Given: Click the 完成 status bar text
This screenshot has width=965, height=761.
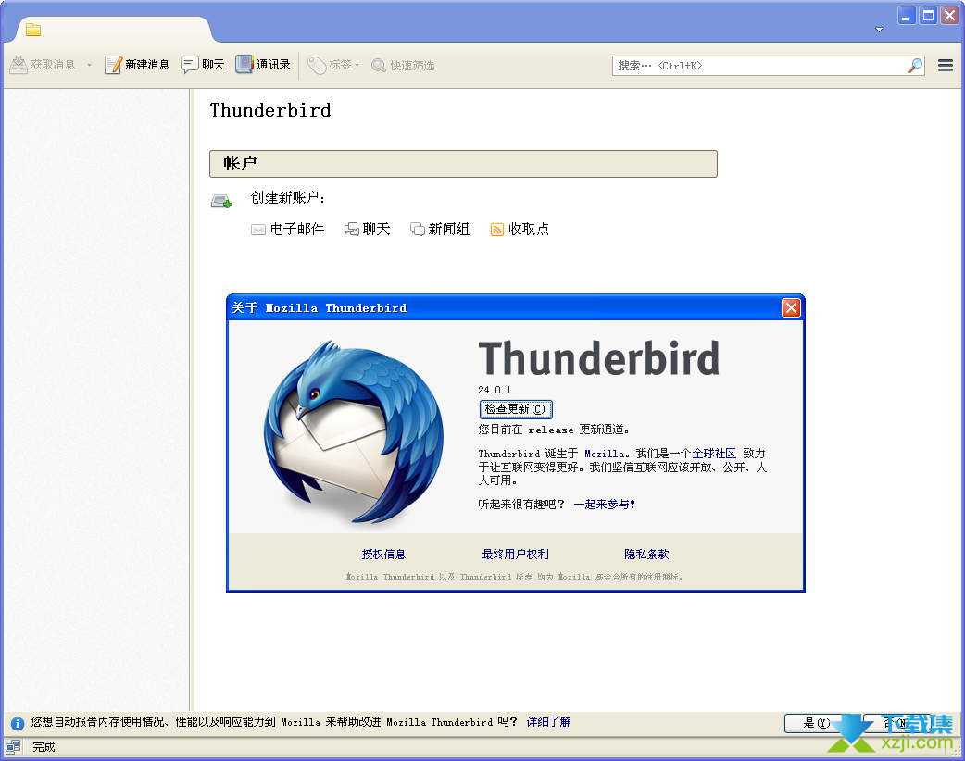Looking at the screenshot, I should tap(44, 747).
